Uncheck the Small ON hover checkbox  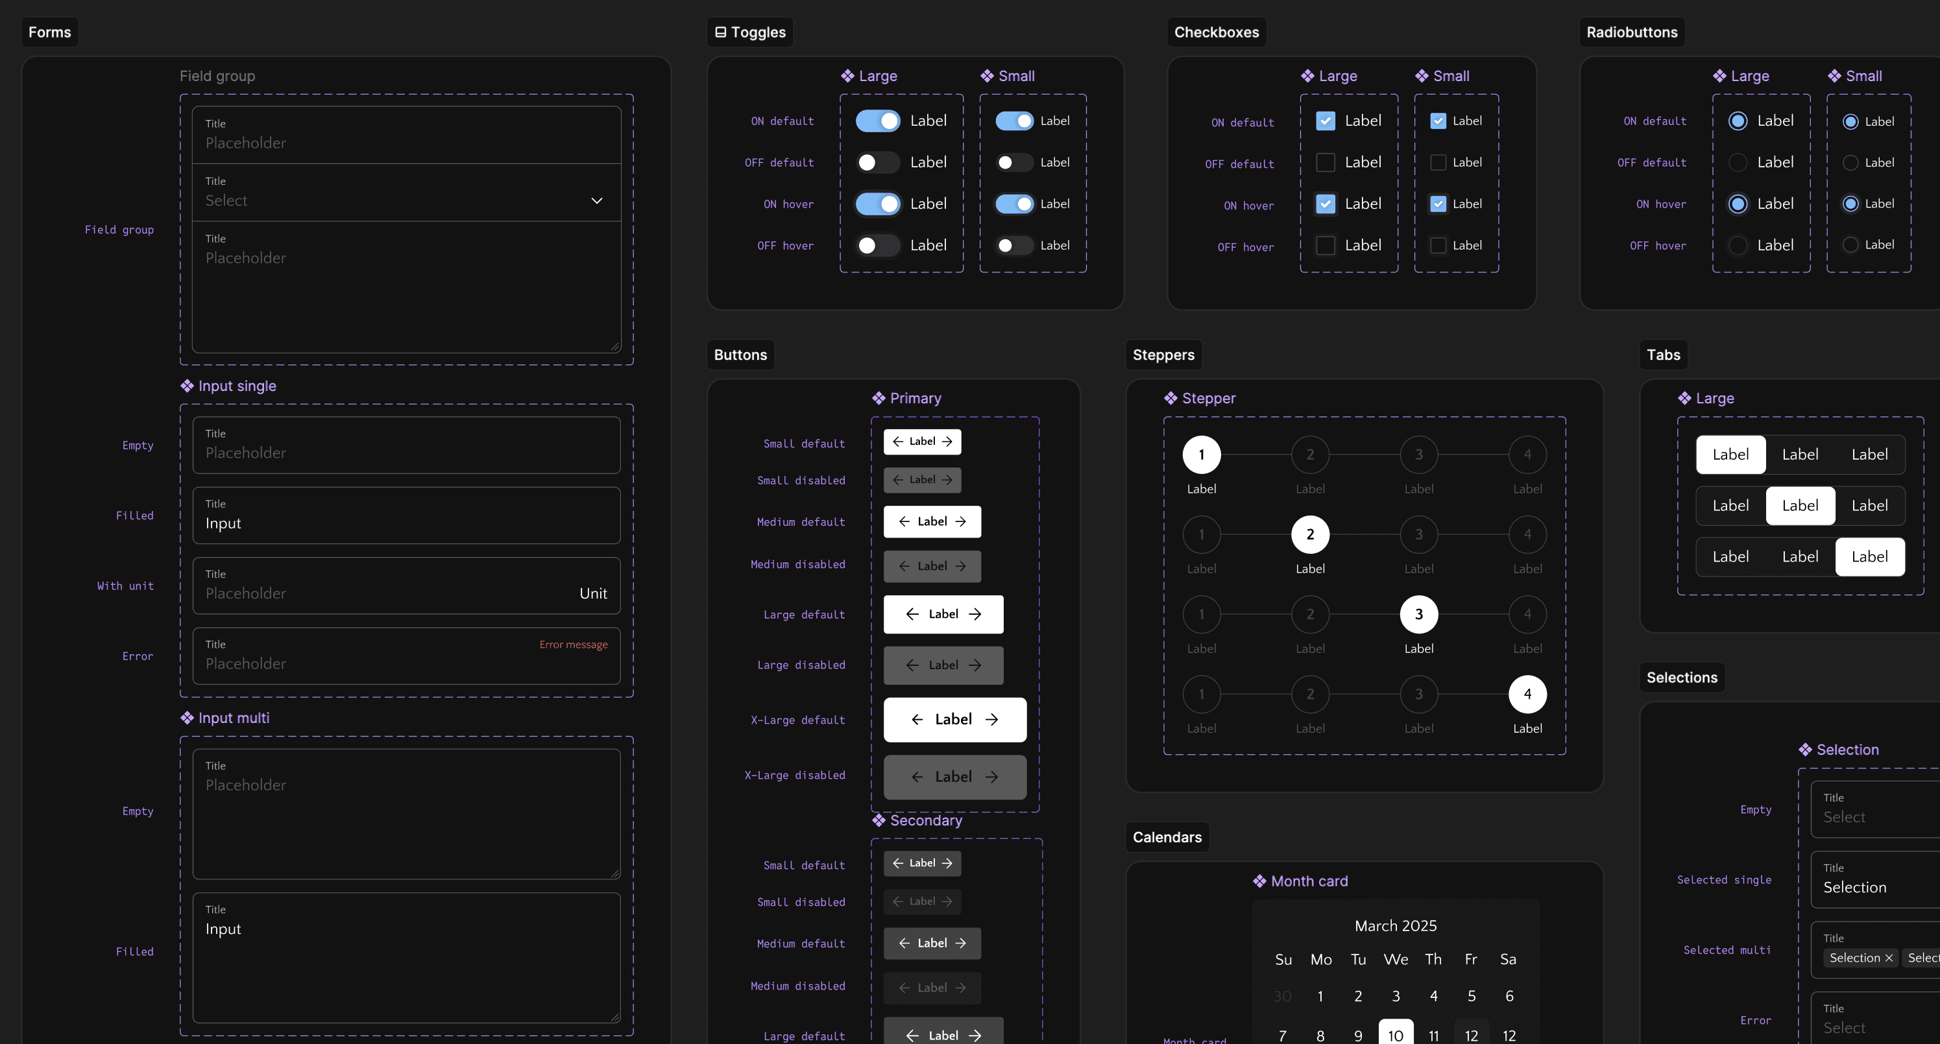pos(1438,204)
